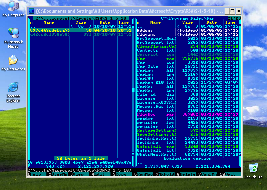267x190 pixels.
Task: Select Contacts txt file
Action: tap(188, 50)
